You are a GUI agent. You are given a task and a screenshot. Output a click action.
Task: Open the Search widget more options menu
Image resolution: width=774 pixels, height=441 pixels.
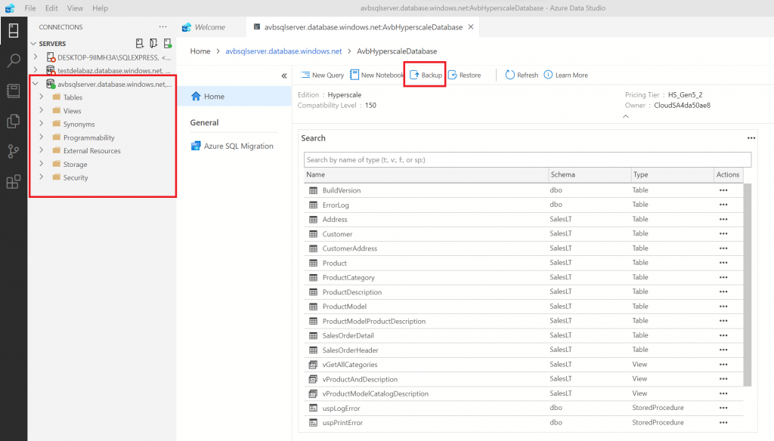tap(751, 138)
